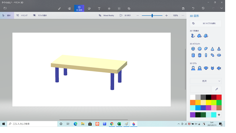The width and height of the screenshot is (236, 133).
Task: Open the Effects tab
Action: tap(109, 9)
